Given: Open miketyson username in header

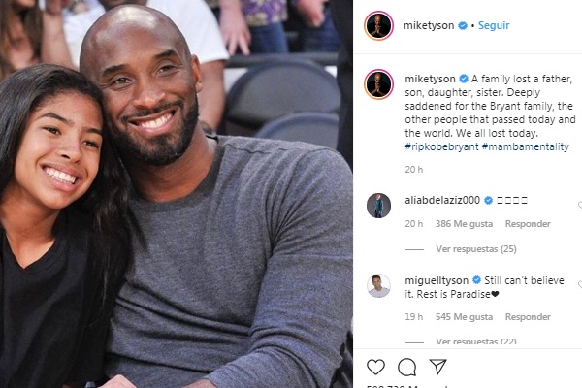Looking at the screenshot, I should [429, 25].
